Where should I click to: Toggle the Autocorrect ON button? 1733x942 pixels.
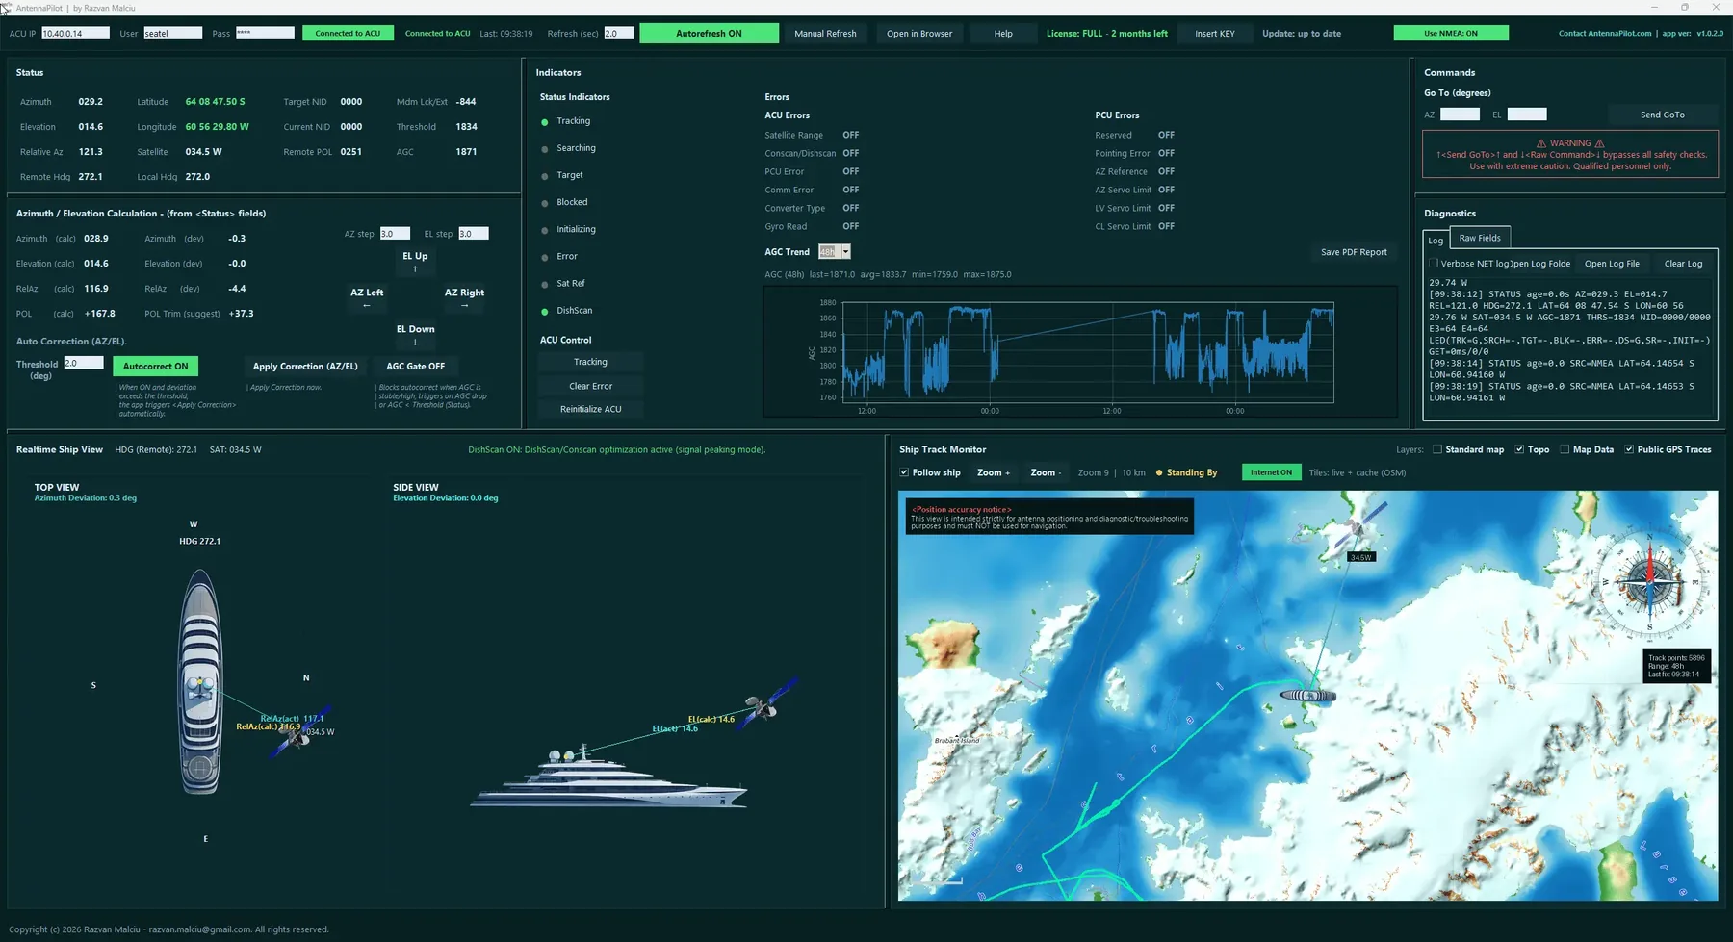pos(156,367)
